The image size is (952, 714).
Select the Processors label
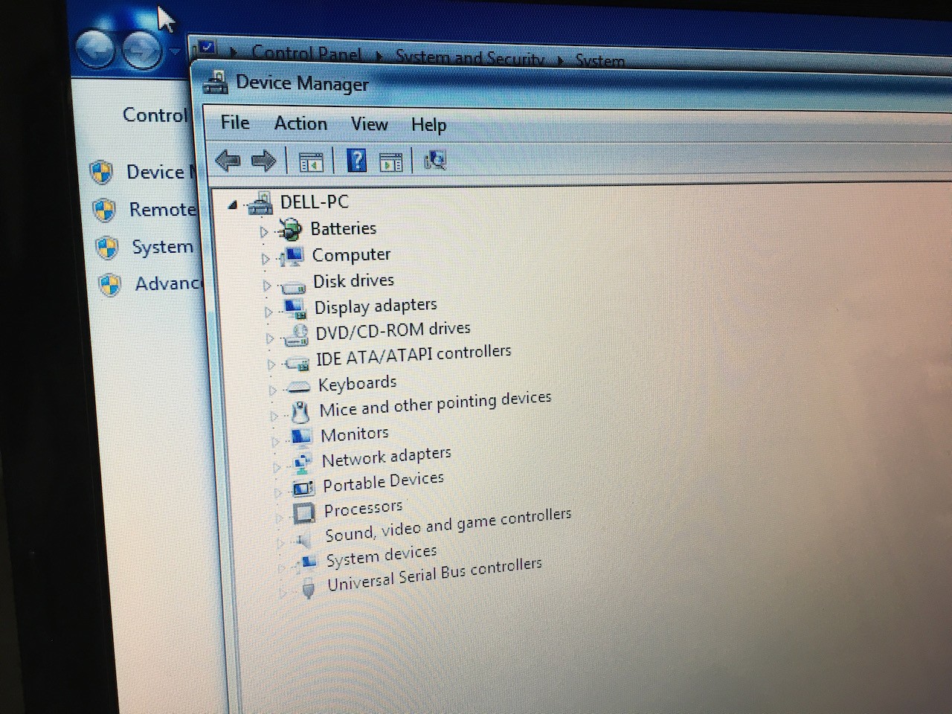[363, 509]
